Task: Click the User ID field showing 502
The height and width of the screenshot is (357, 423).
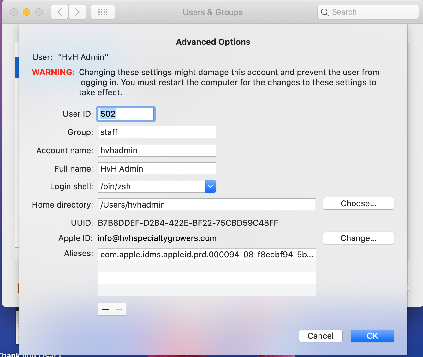Action: pyautogui.click(x=126, y=114)
